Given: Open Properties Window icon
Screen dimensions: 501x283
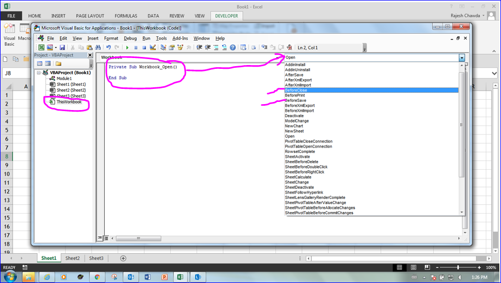Looking at the screenshot, I should 172,48.
